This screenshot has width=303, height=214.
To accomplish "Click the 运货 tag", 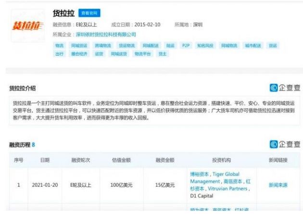I will point(99,54).
